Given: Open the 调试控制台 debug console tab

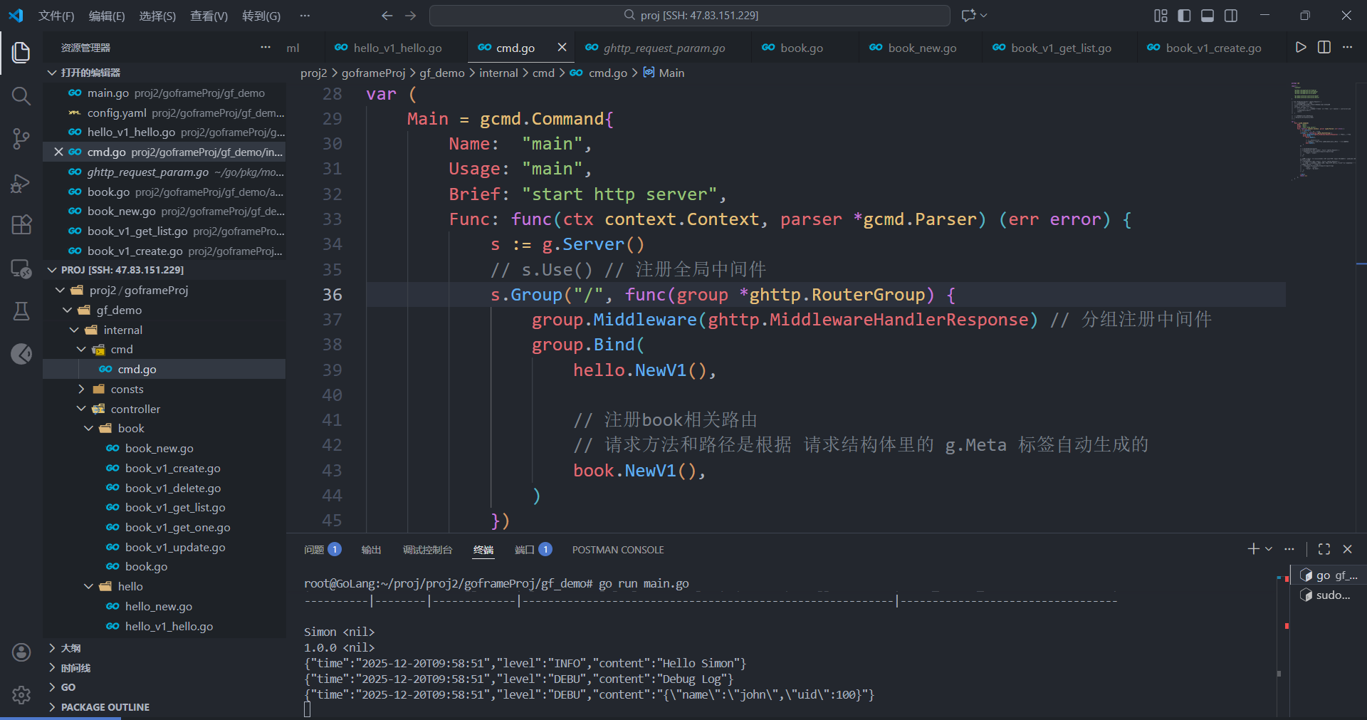Looking at the screenshot, I should point(427,550).
